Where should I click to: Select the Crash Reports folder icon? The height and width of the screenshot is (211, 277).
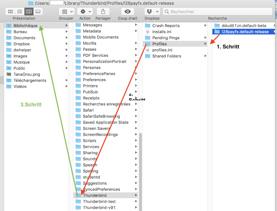(x=148, y=26)
